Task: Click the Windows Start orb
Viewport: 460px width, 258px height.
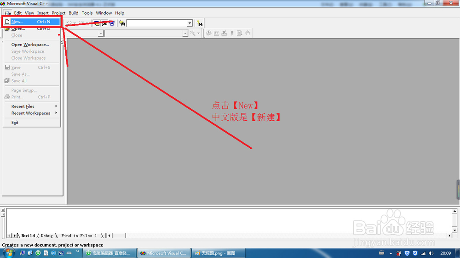Action: (x=9, y=253)
